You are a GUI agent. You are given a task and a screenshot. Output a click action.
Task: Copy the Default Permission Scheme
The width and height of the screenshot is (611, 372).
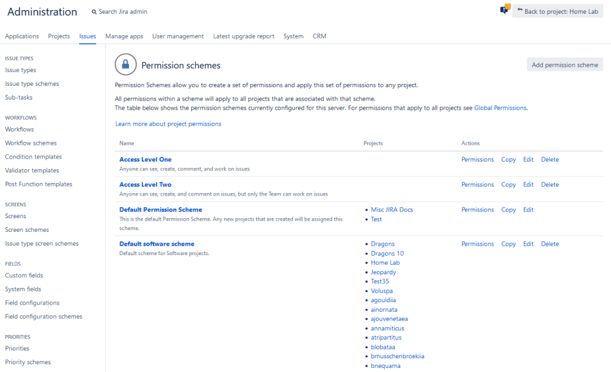click(508, 210)
